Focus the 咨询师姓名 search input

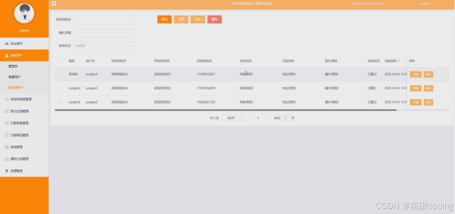click(x=105, y=19)
